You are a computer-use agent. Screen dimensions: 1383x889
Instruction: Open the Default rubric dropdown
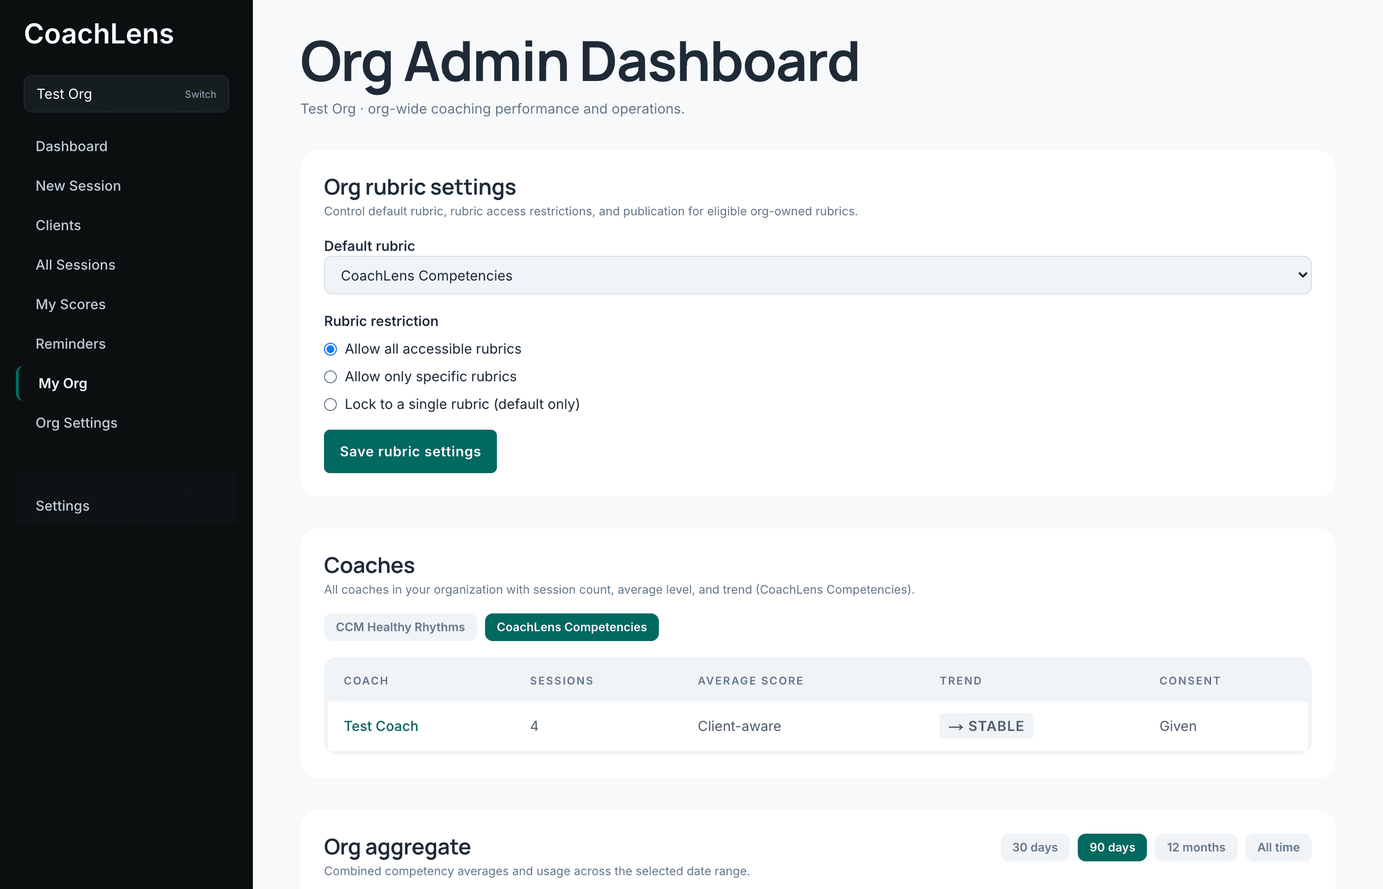pyautogui.click(x=817, y=276)
